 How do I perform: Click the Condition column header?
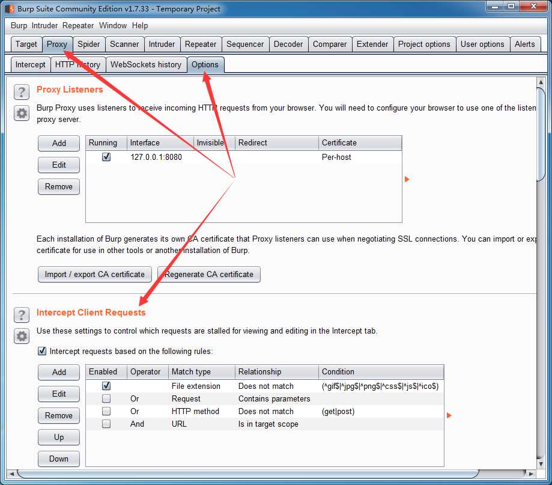click(x=381, y=371)
